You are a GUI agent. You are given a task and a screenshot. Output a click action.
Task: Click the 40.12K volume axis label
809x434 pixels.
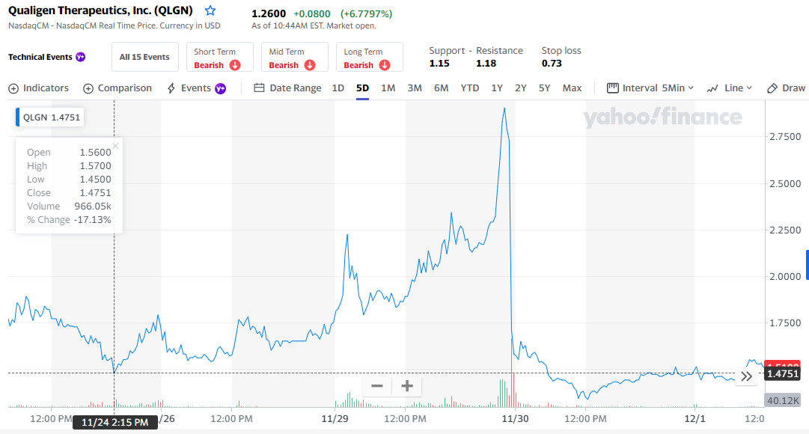coord(783,400)
